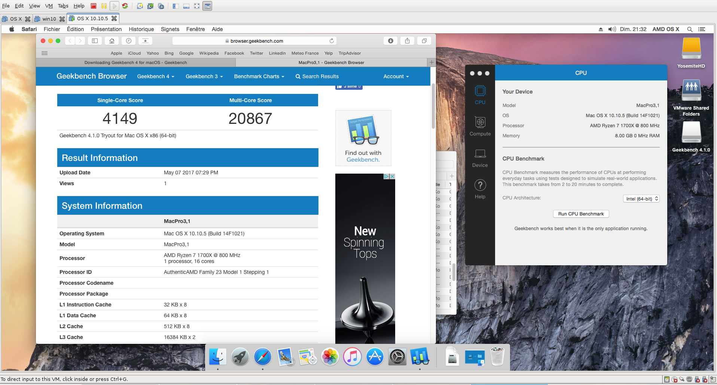Open Safari's history clock icon
Image resolution: width=717 pixels, height=385 pixels.
click(128, 41)
